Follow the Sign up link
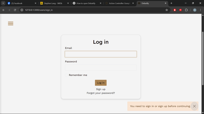204x114 pixels. pyautogui.click(x=101, y=89)
